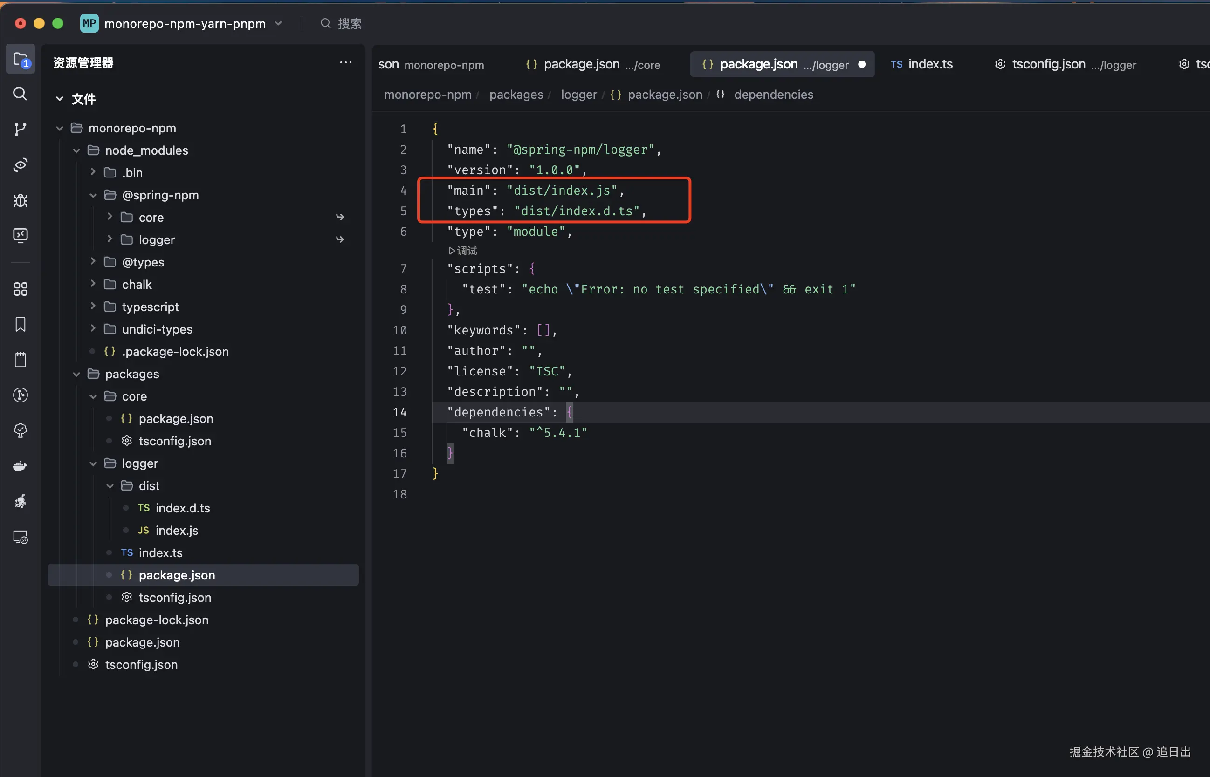Open the Search panel in activity bar

(20, 94)
